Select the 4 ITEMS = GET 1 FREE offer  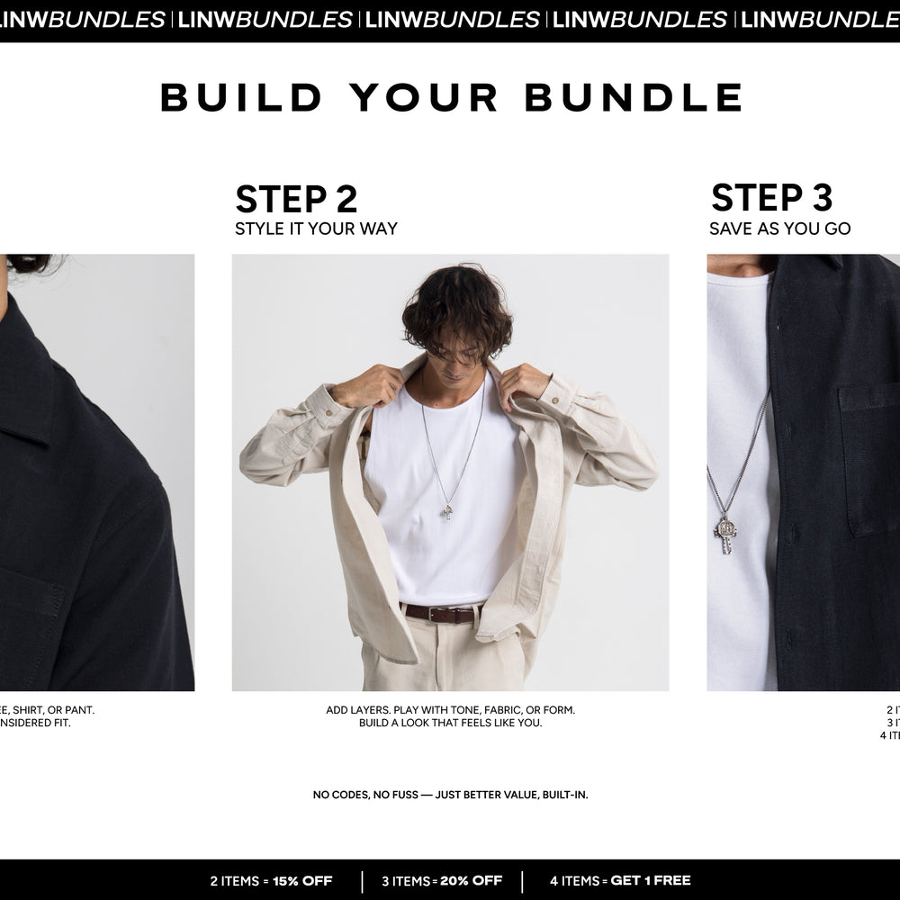point(620,880)
